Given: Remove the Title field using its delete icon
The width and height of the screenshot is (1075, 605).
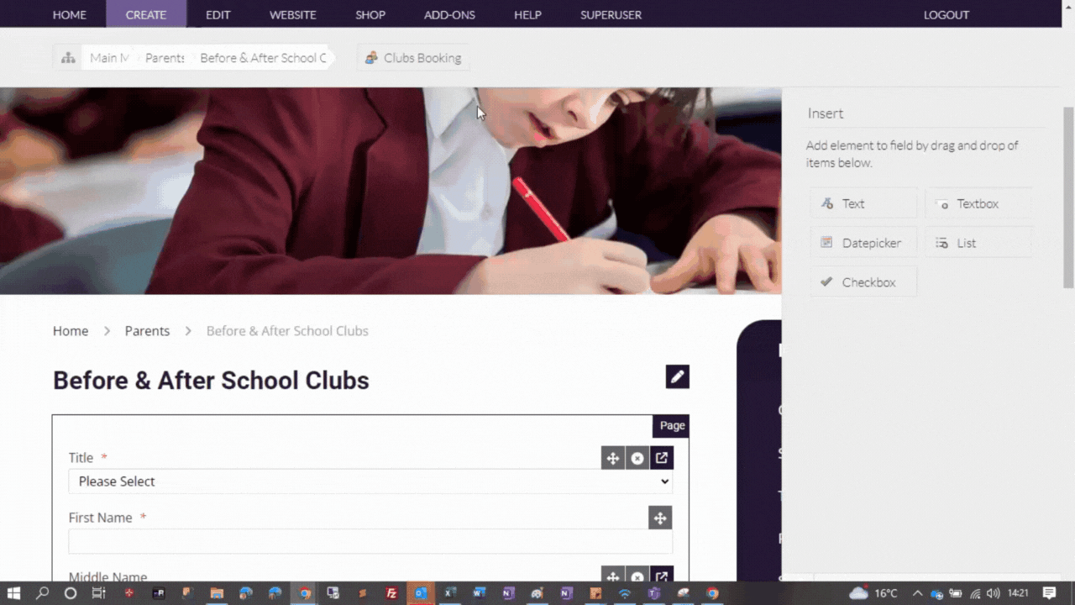Looking at the screenshot, I should tap(637, 457).
